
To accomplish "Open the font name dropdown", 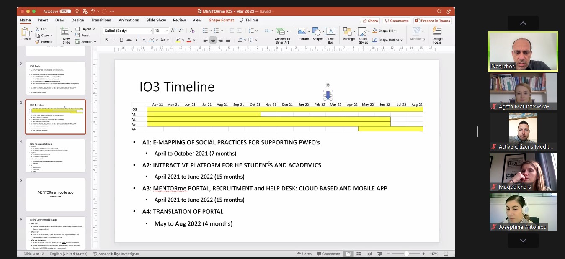I will tap(150, 31).
